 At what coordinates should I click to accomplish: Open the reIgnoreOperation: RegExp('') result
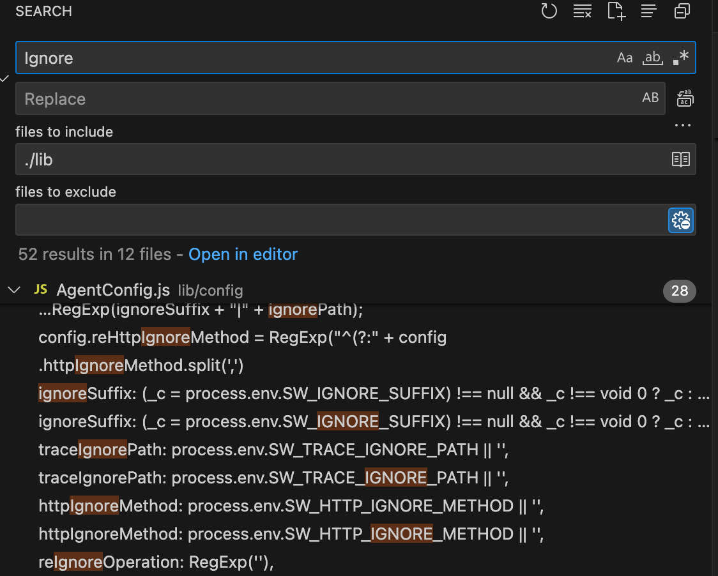(157, 562)
